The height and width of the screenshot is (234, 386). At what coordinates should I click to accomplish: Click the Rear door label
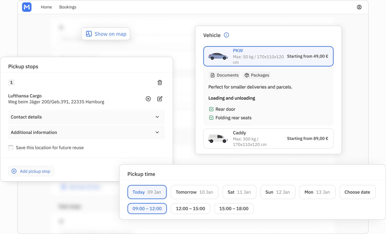pos(225,109)
